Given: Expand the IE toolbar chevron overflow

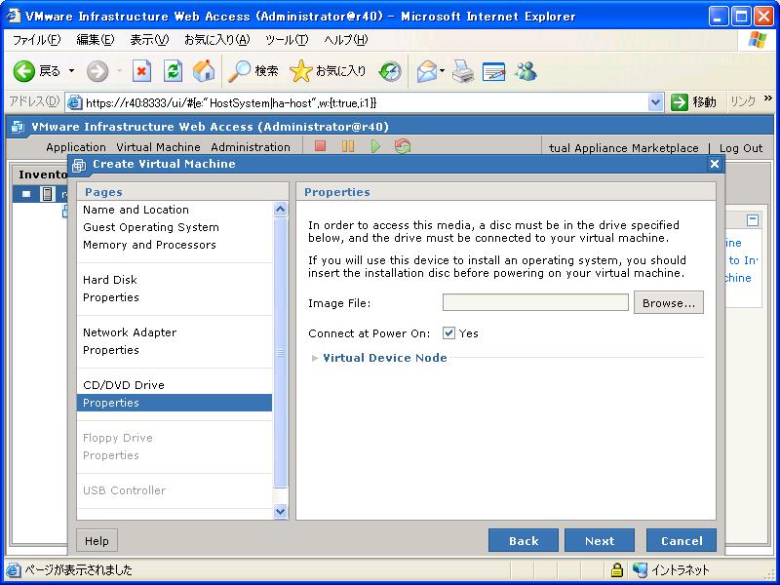Looking at the screenshot, I should click(x=768, y=98).
